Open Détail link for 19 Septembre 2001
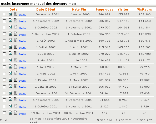Image resolution: width=156 pixels, height=124 pixels. tap(23, 113)
